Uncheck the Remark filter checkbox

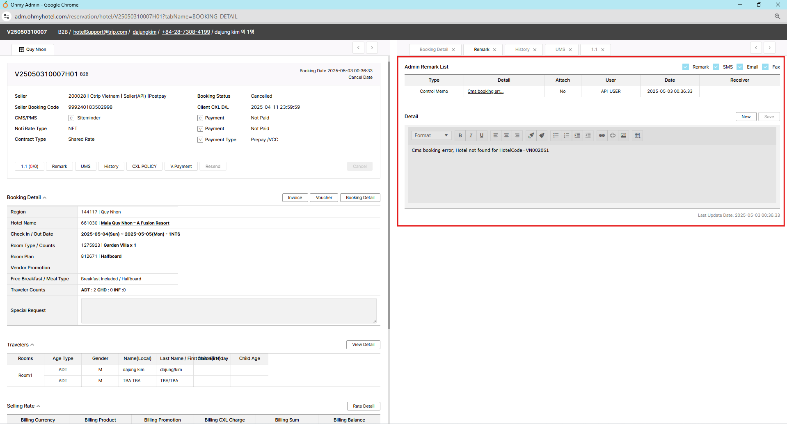pyautogui.click(x=686, y=67)
